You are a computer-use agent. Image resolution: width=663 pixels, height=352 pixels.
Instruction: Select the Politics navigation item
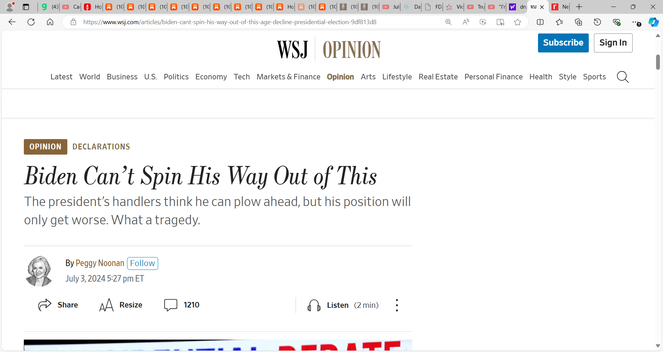coord(176,77)
